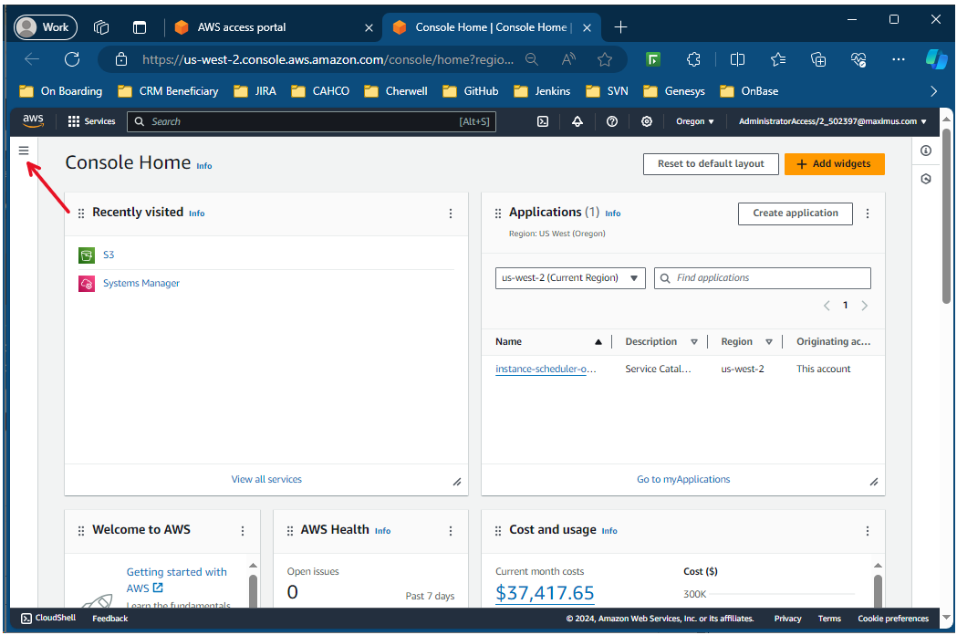The width and height of the screenshot is (957, 635).
Task: Open a new browser tab
Action: pos(620,27)
